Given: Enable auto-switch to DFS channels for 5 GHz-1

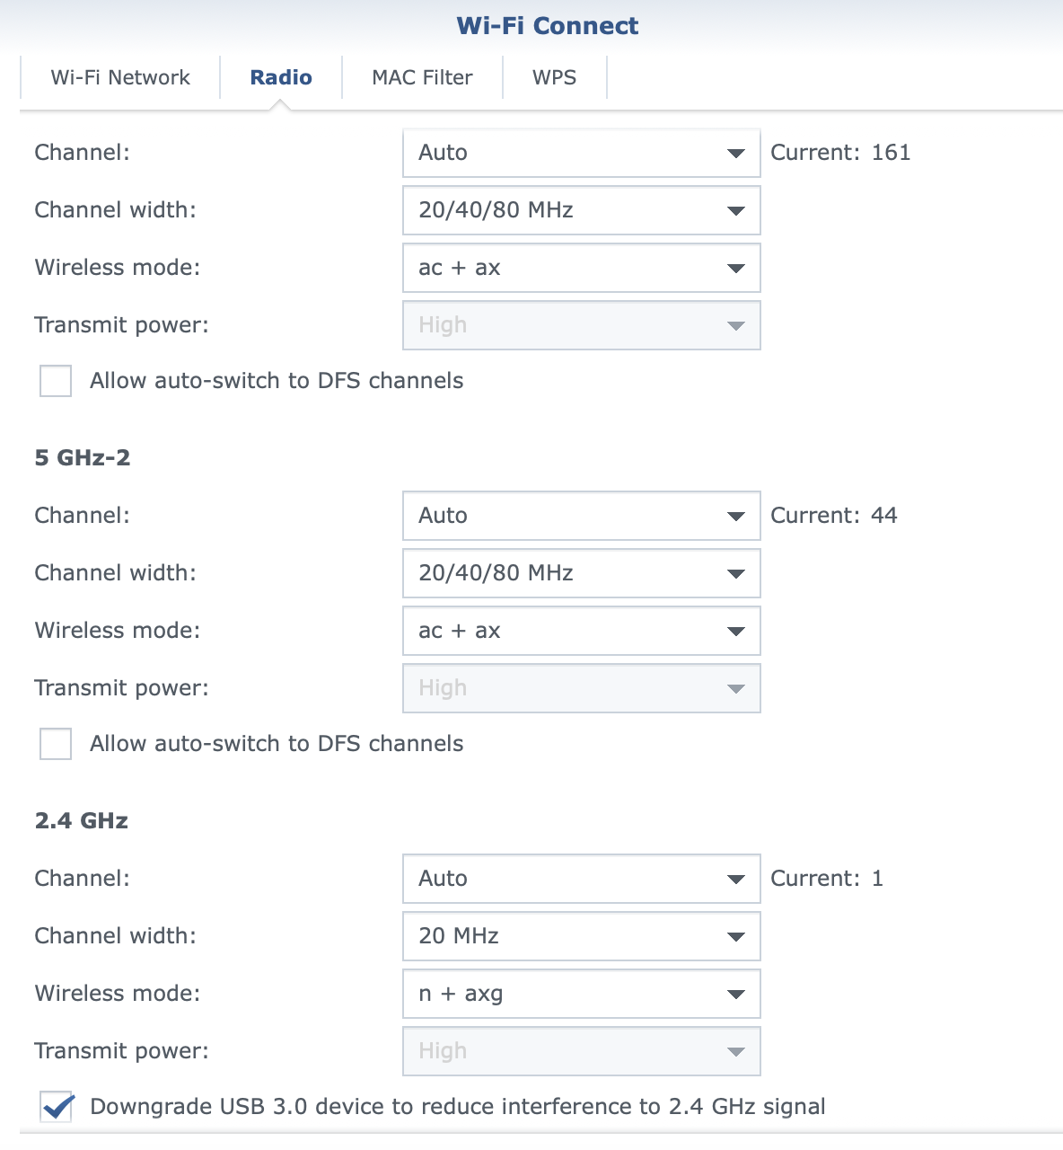Looking at the screenshot, I should [x=56, y=381].
